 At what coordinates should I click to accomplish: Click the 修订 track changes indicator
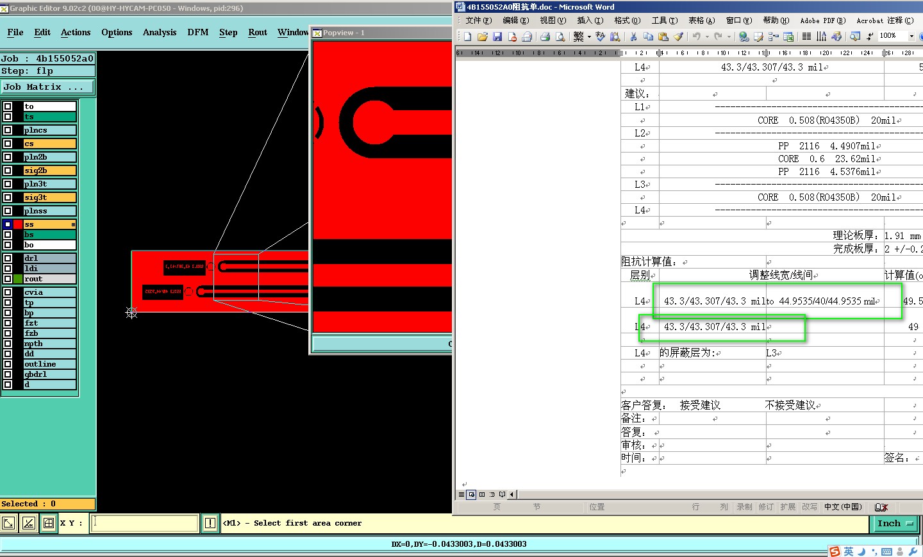[766, 506]
